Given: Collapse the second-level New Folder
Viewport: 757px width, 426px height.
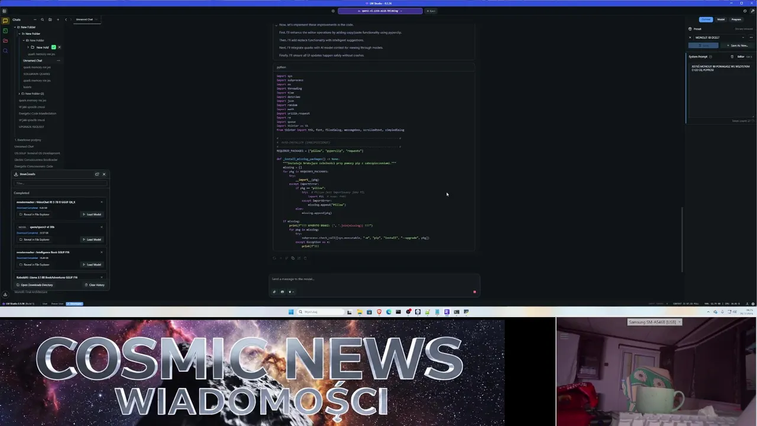Looking at the screenshot, I should tap(19, 34).
